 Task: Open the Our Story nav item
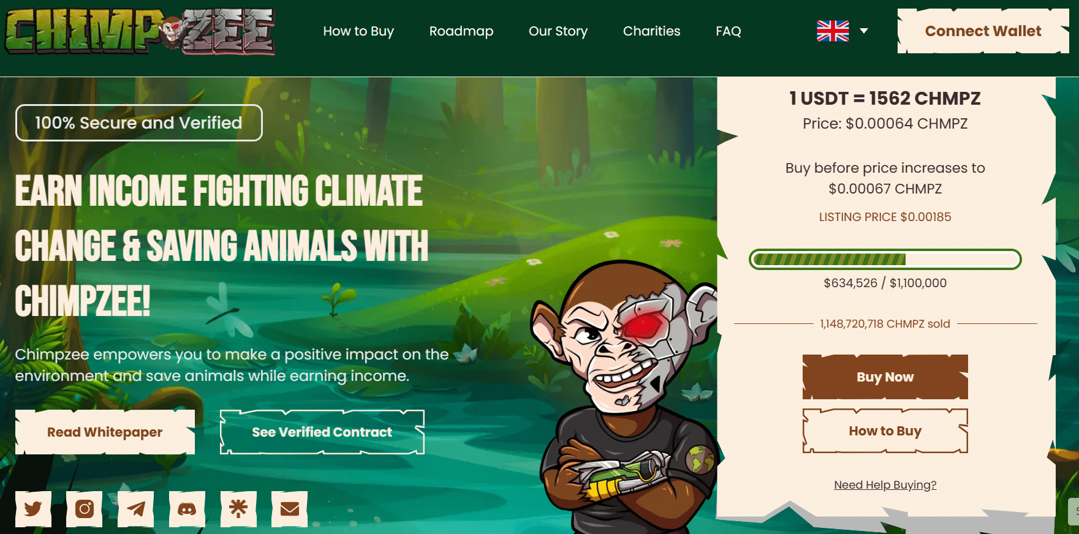pos(558,31)
